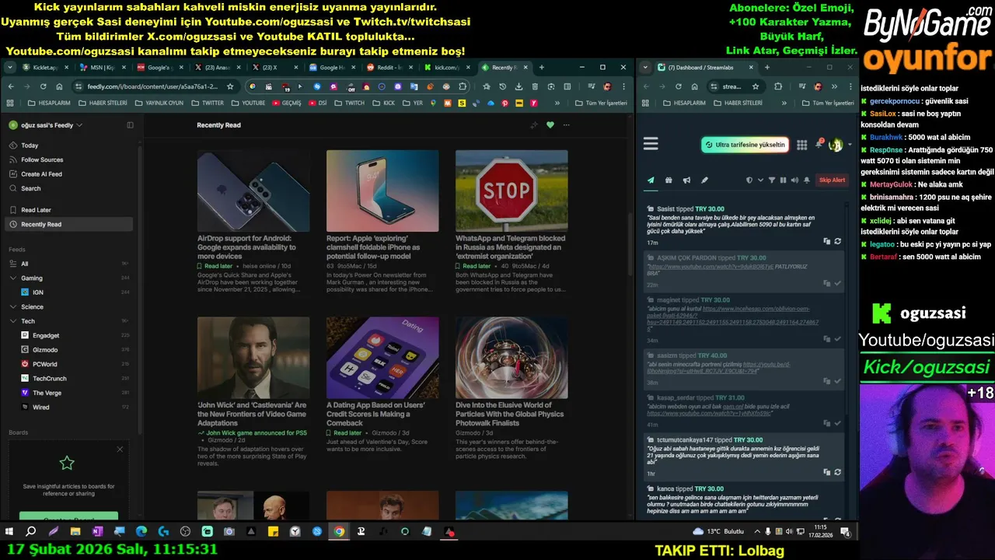Open the Windows Start menu
This screenshot has height=560, width=995.
pyautogui.click(x=9, y=532)
